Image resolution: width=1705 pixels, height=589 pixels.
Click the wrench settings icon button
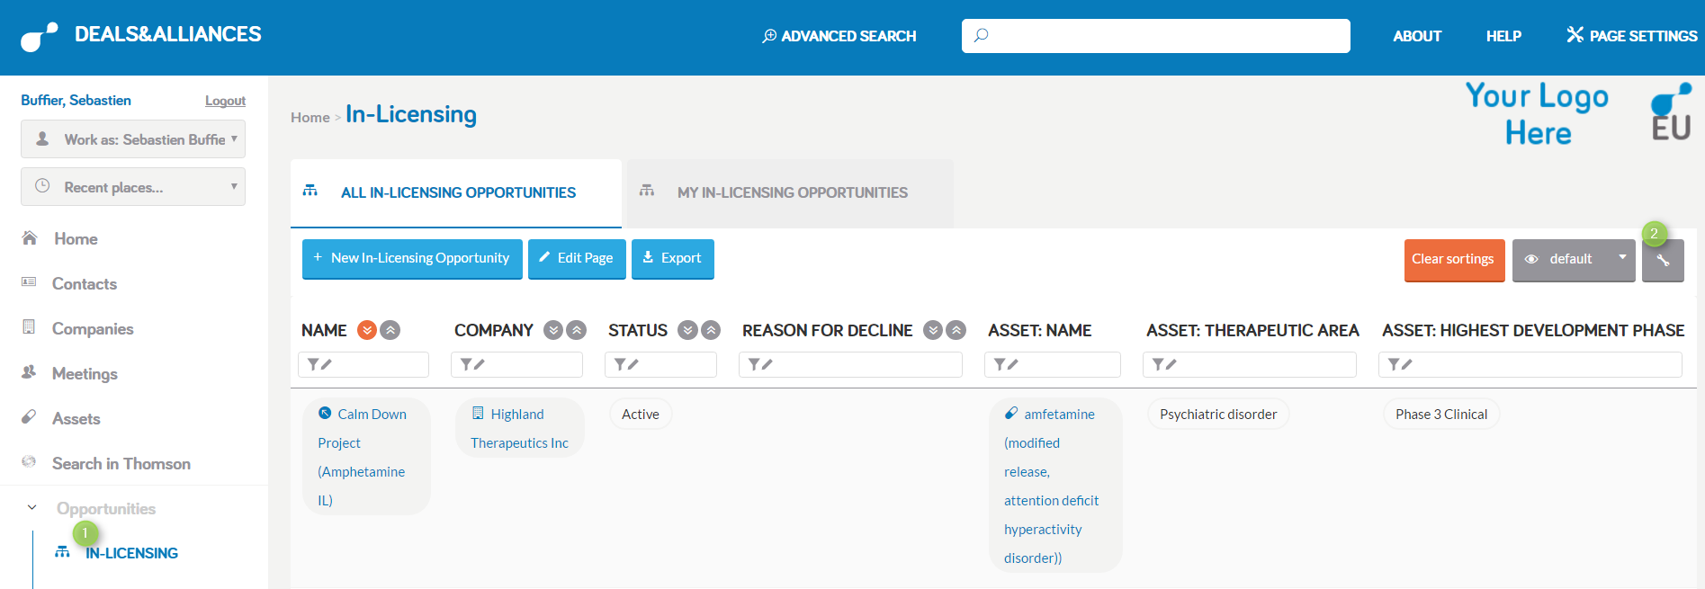pyautogui.click(x=1663, y=261)
